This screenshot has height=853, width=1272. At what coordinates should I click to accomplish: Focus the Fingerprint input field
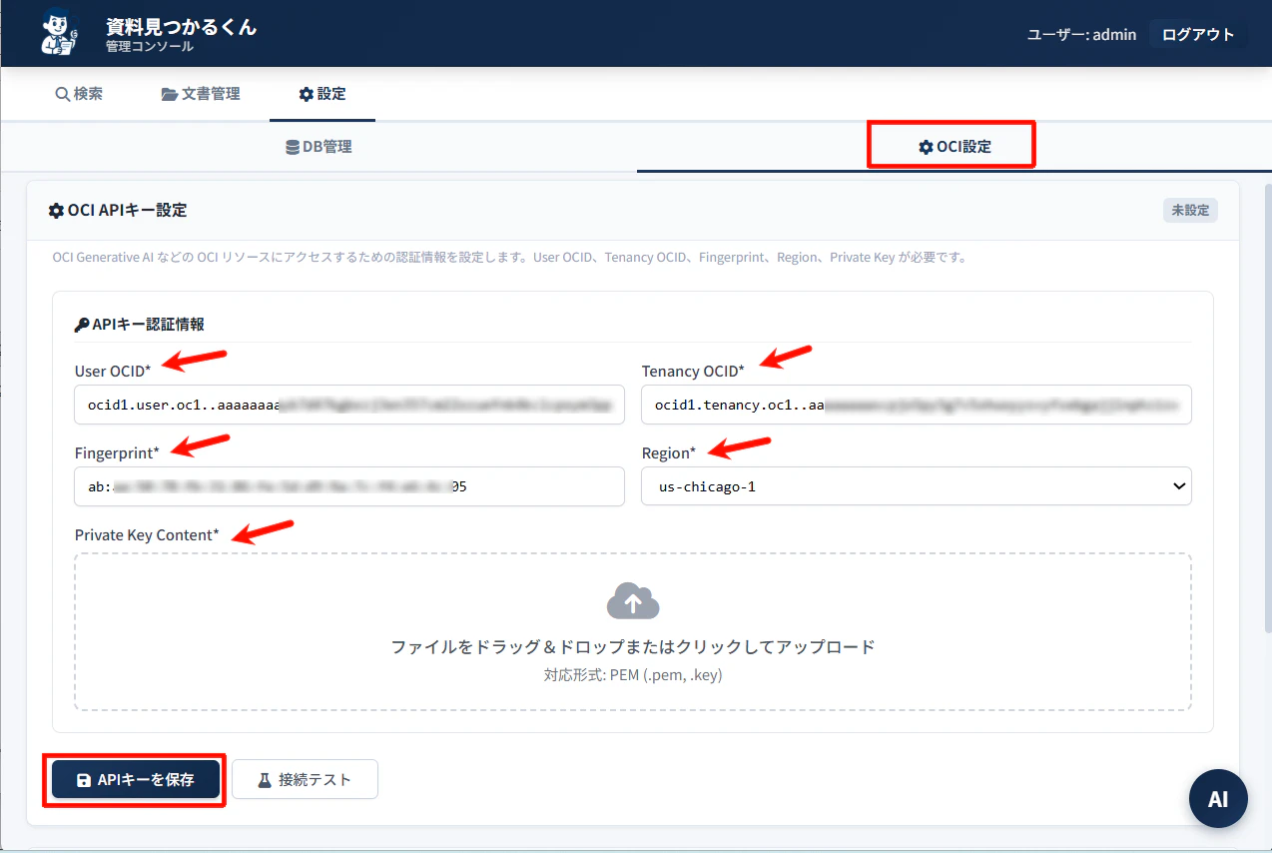[349, 487]
